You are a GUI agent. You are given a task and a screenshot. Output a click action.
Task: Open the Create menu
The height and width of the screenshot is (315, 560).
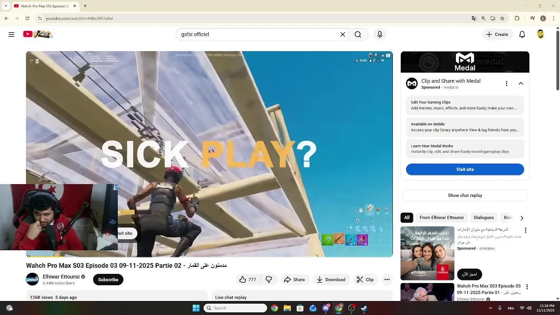(x=497, y=35)
